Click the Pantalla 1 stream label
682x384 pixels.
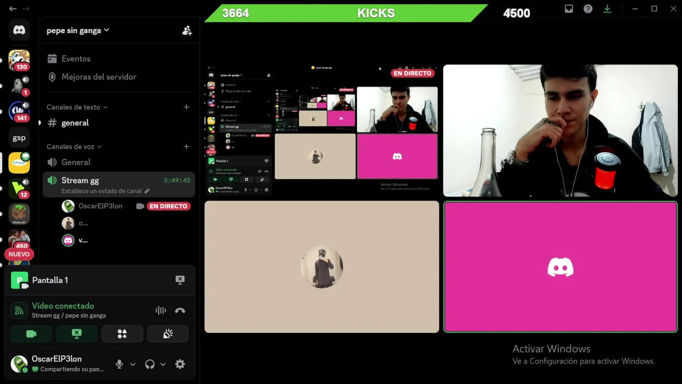(x=50, y=280)
